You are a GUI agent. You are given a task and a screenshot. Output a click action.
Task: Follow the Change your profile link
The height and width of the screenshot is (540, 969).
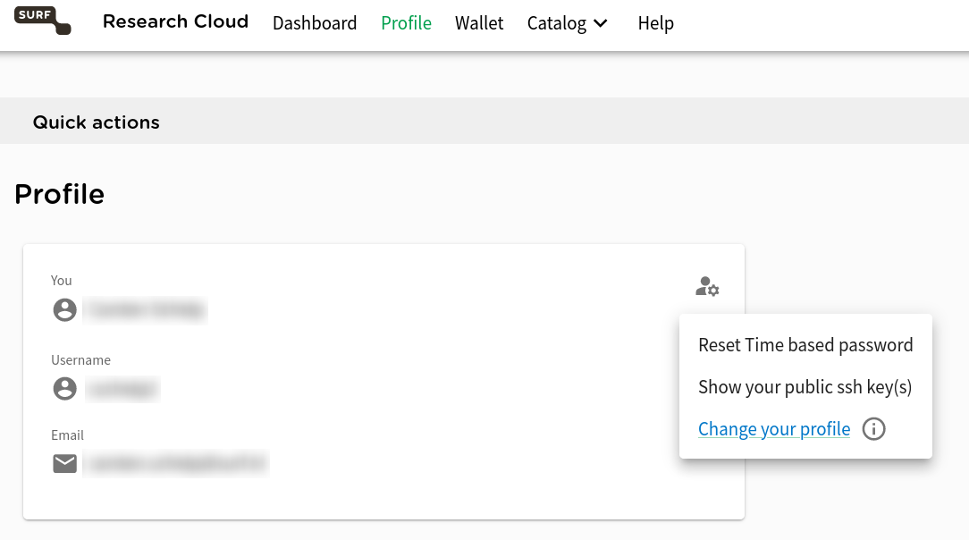click(774, 429)
